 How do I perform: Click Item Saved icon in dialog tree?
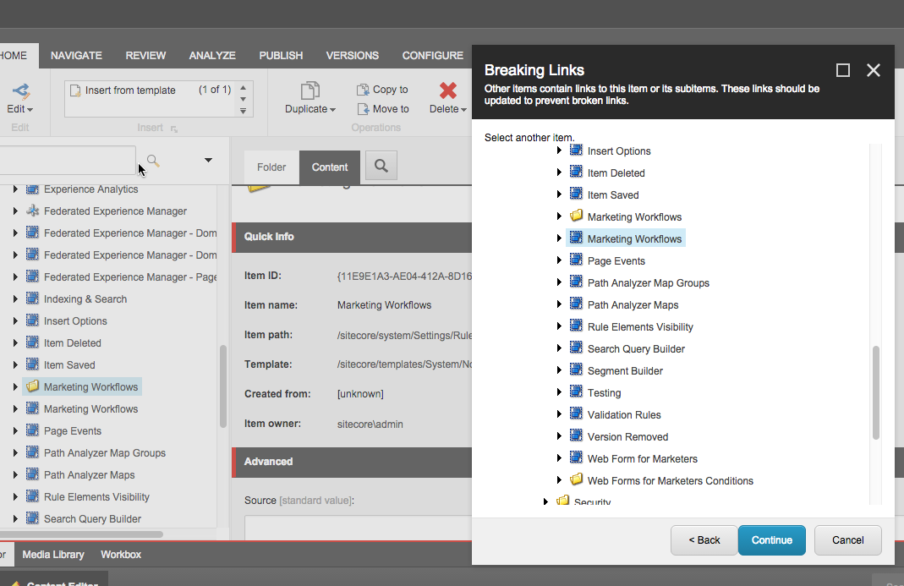576,194
